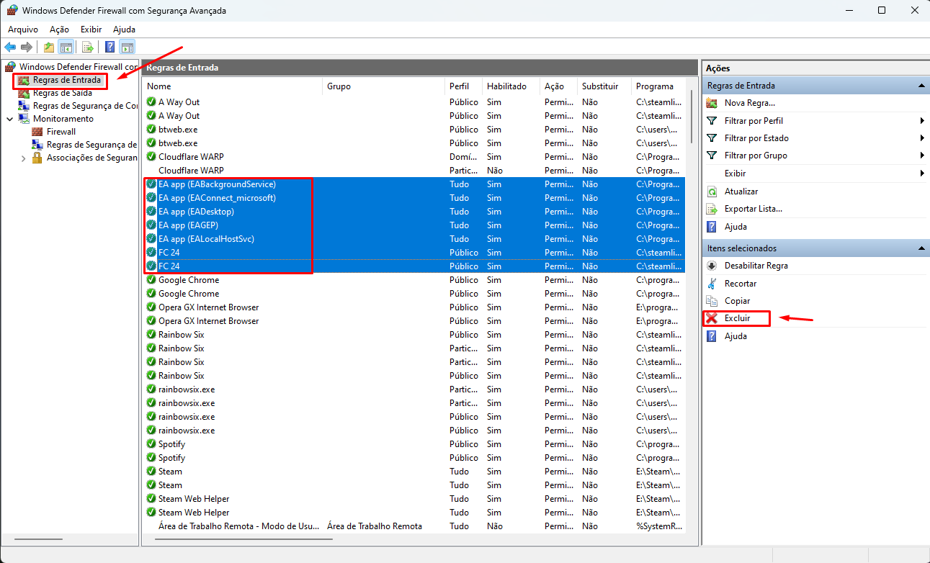Collapse the Monitoramento tree node
The height and width of the screenshot is (563, 930).
[x=9, y=119]
